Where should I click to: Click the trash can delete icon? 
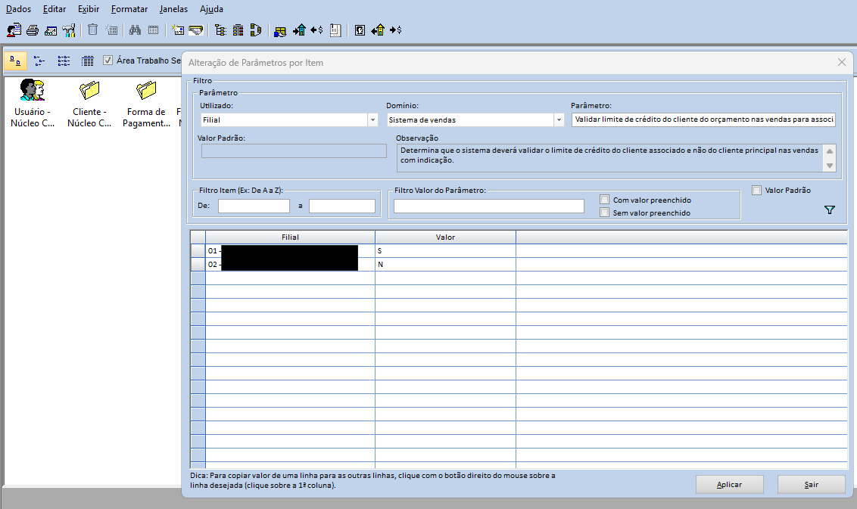93,30
